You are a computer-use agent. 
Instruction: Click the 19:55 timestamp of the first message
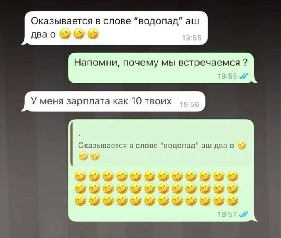(x=192, y=38)
